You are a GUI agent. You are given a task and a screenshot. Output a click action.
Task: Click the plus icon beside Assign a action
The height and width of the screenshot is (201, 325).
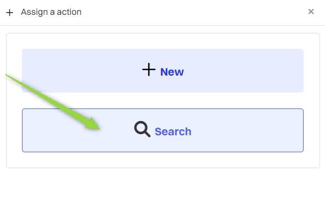pos(9,13)
